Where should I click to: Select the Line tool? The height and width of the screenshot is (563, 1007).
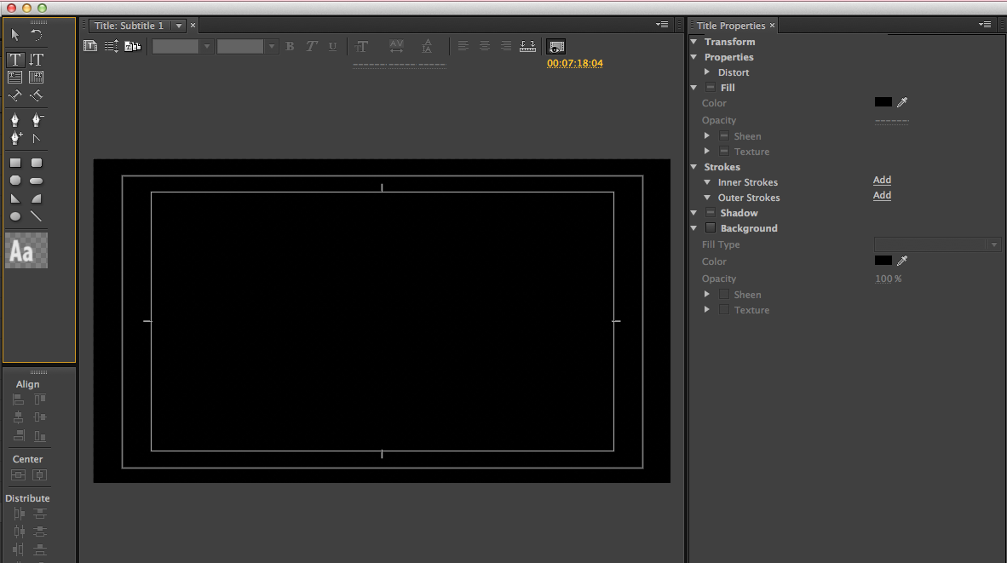tap(37, 217)
